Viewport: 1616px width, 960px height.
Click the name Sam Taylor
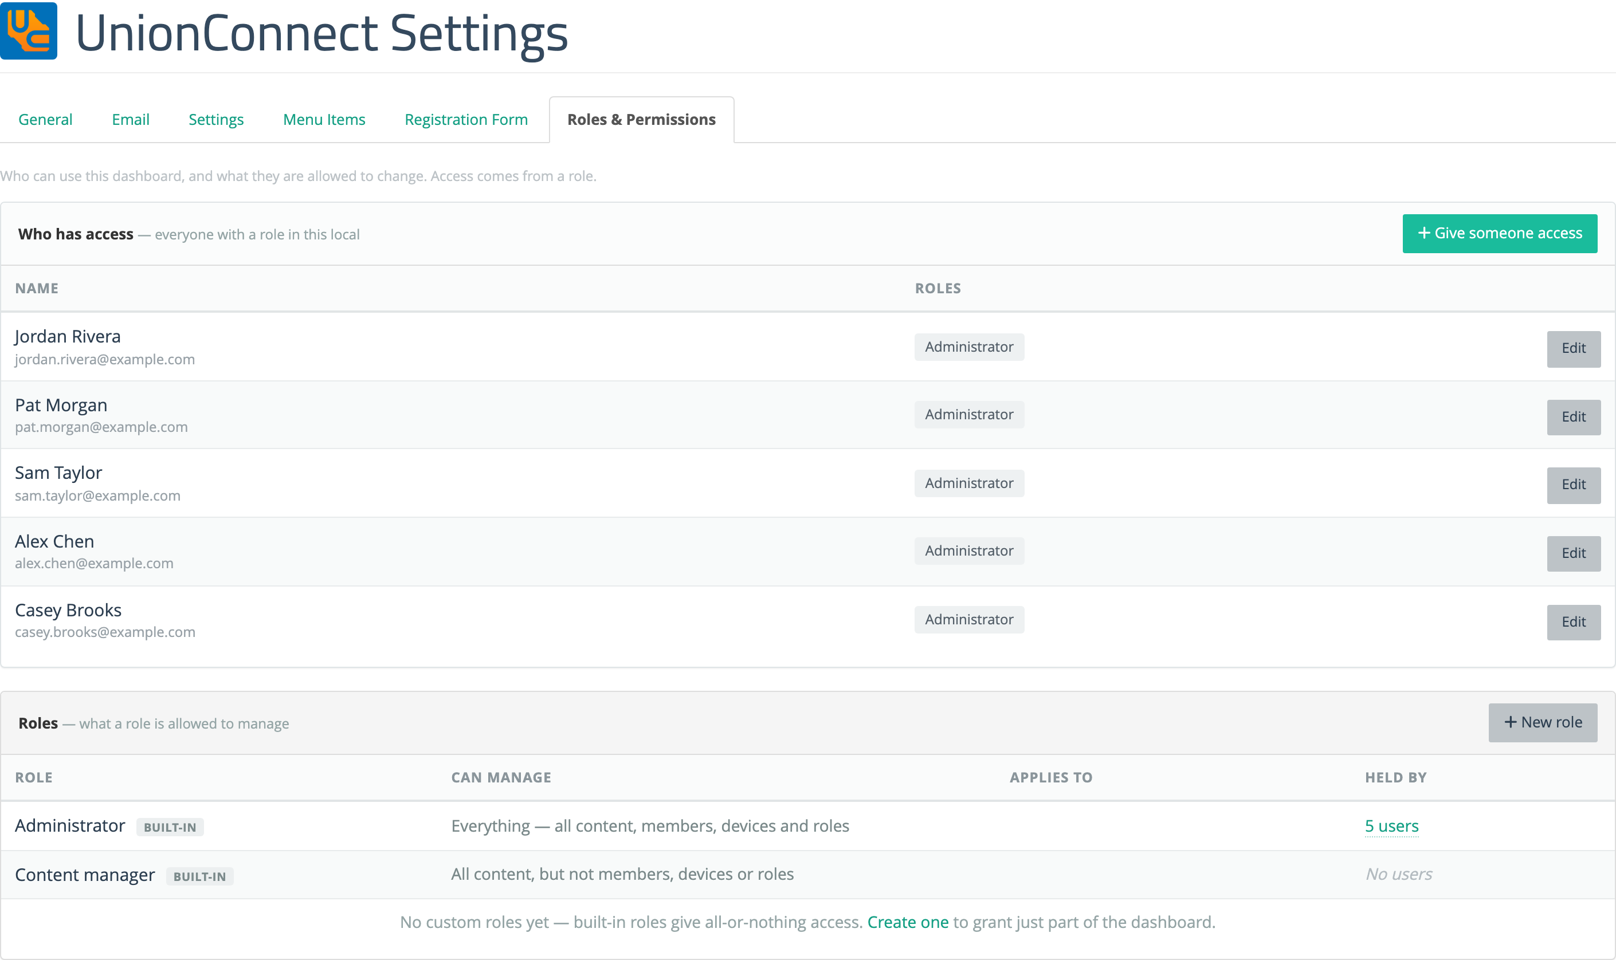coord(58,473)
